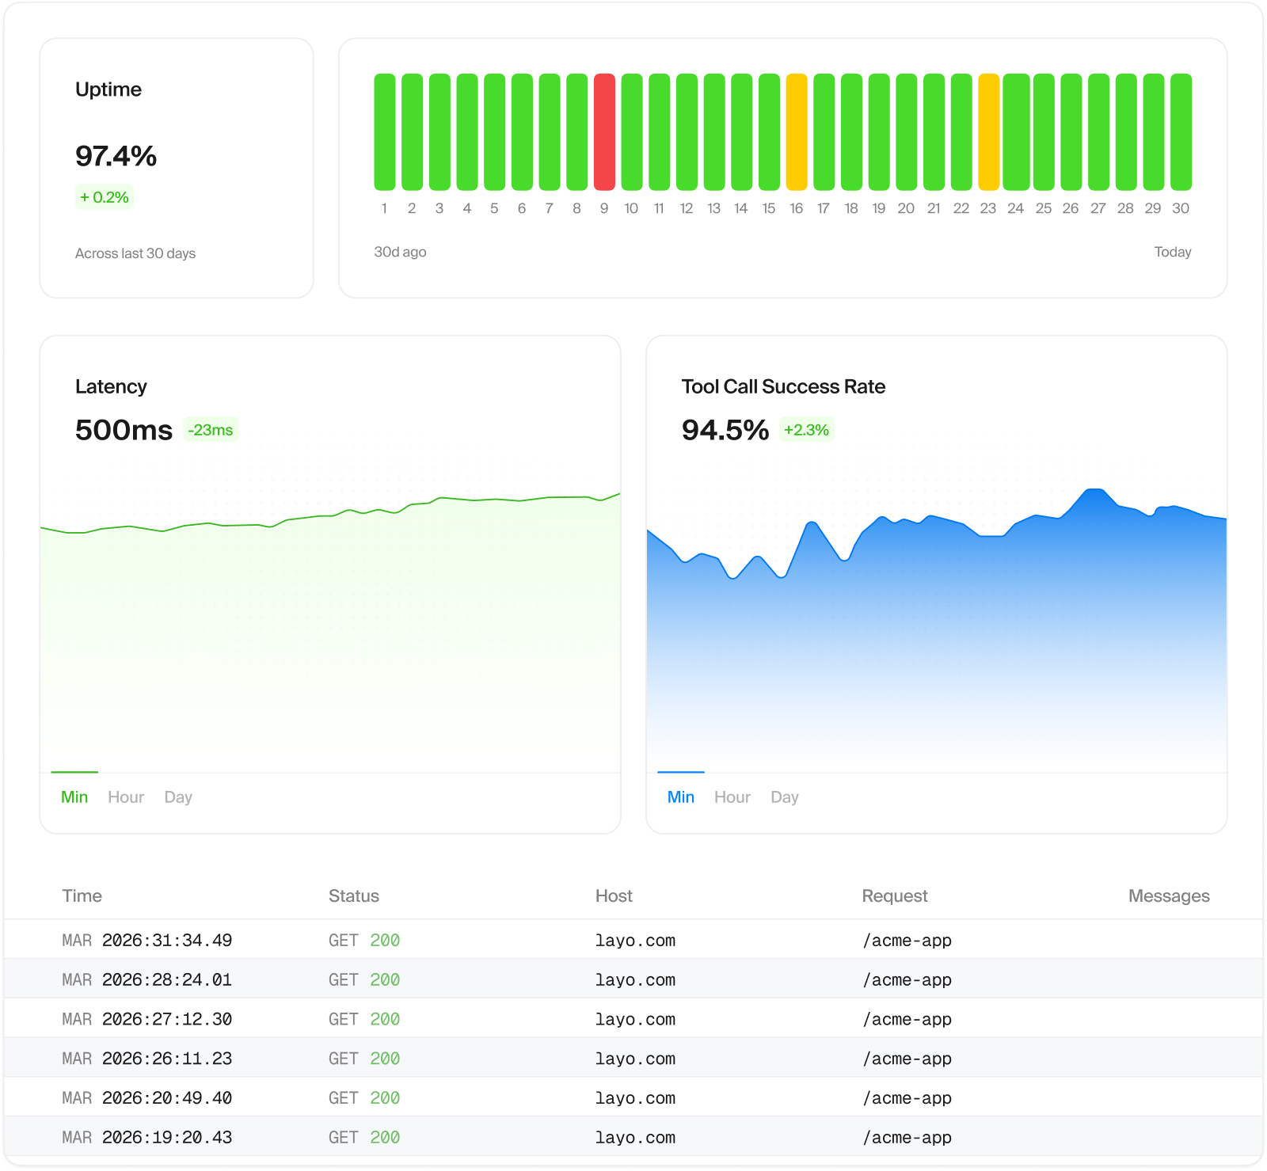Click the green uptime bar for day 30
This screenshot has width=1267, height=1171.
[1181, 132]
